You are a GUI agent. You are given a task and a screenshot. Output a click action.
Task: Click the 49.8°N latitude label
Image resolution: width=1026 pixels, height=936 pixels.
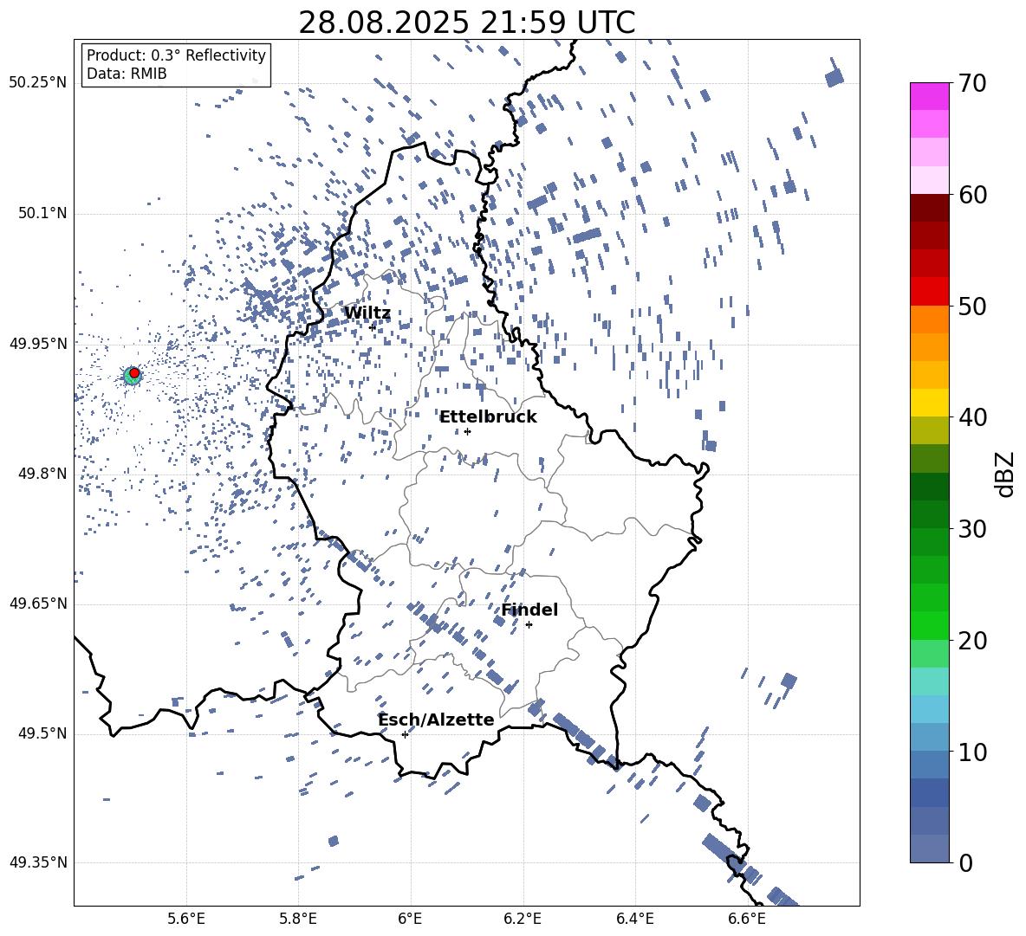click(x=43, y=474)
